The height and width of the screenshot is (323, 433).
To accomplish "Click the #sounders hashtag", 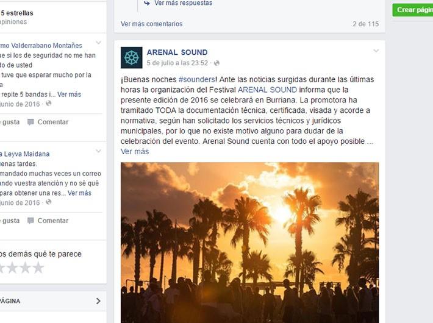I will (196, 79).
